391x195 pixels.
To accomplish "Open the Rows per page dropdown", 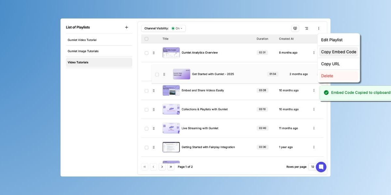I will click(x=312, y=167).
